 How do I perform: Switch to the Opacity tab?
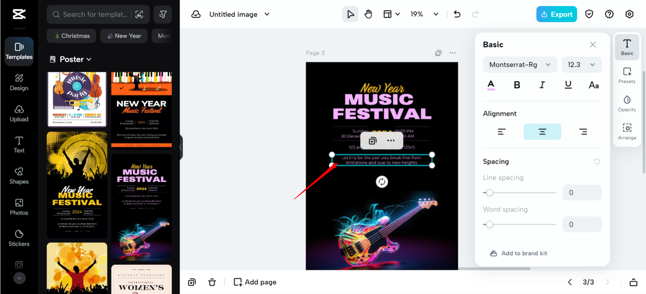[627, 104]
